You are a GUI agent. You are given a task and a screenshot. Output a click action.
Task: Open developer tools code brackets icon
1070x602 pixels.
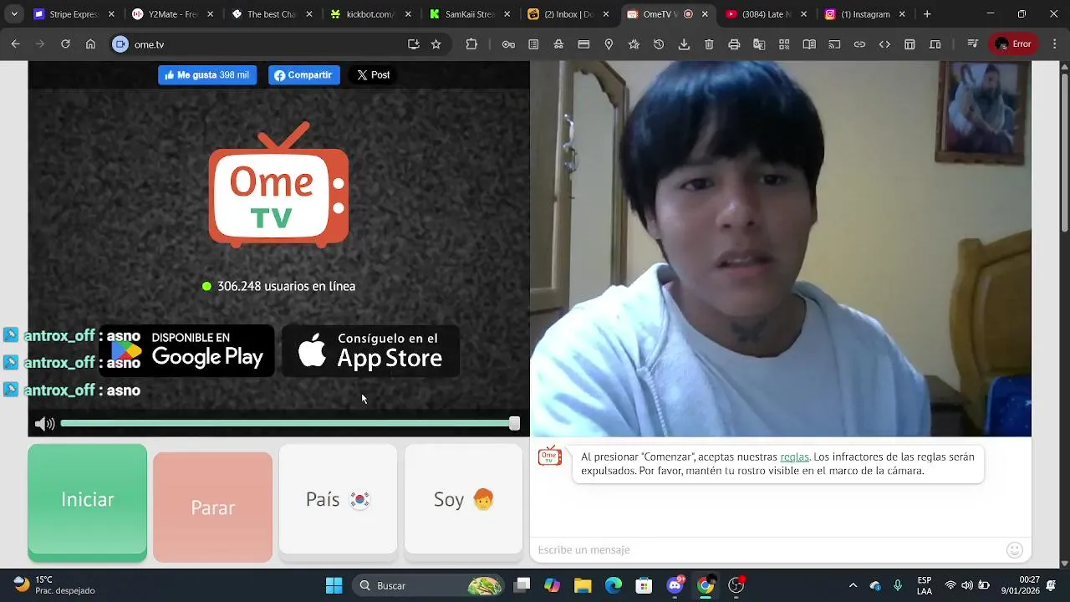click(884, 44)
